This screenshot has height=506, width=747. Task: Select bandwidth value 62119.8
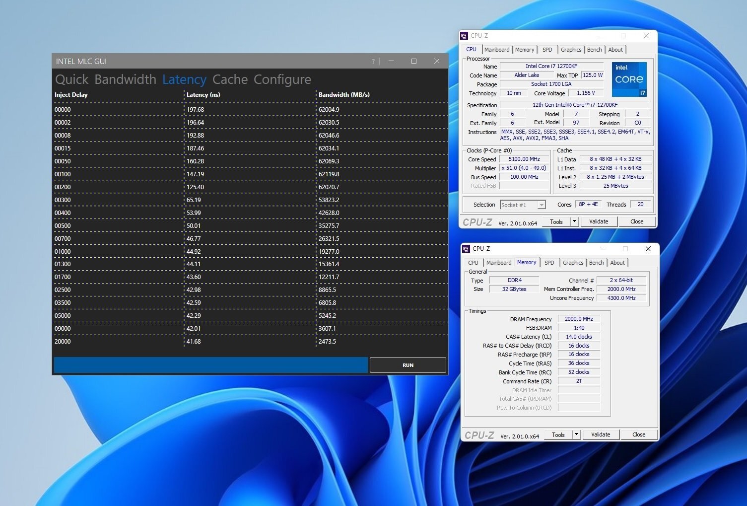click(329, 174)
